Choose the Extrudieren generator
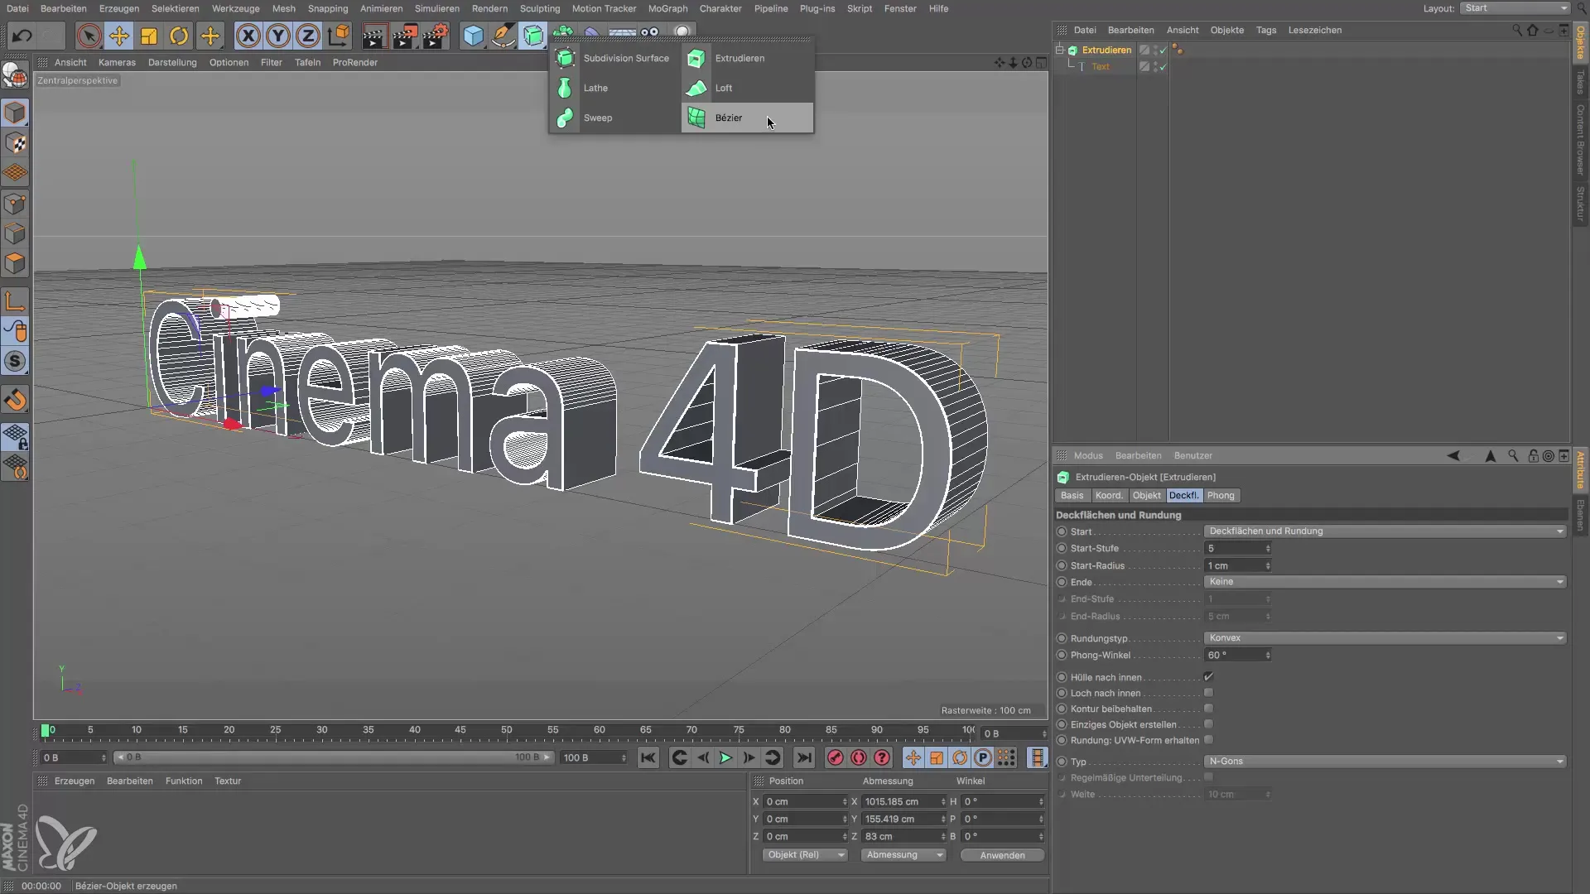 coord(747,58)
